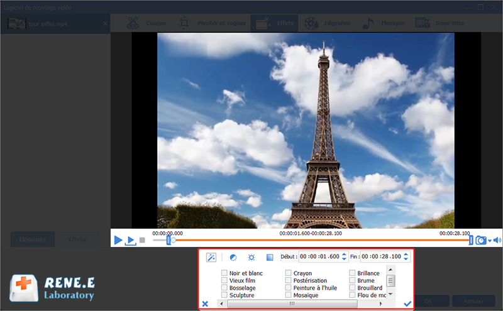Image resolution: width=503 pixels, height=311 pixels.
Task: Increase the Début time with up arrow
Action: coord(344,254)
